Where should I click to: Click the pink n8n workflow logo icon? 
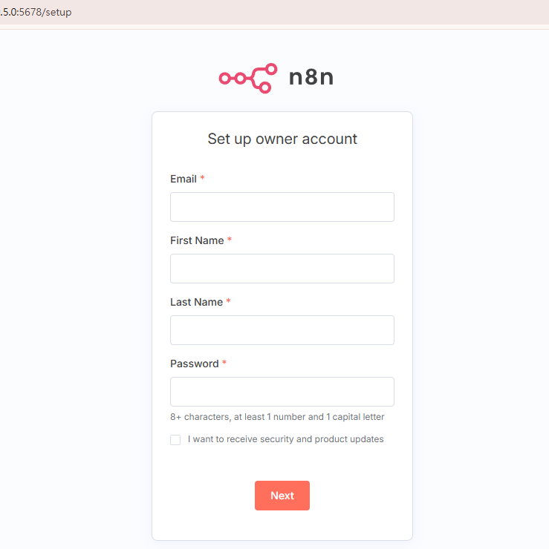(x=248, y=78)
